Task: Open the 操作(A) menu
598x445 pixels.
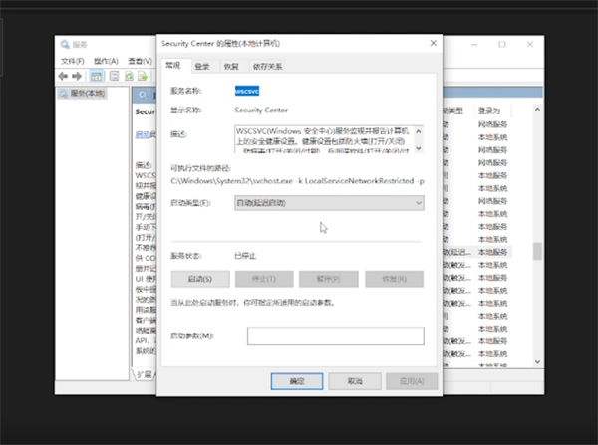Action: (x=106, y=61)
